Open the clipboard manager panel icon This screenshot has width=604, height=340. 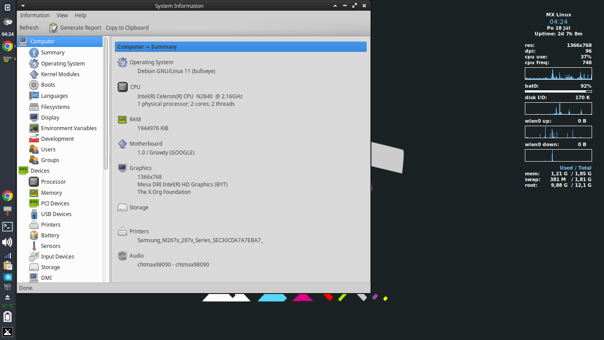pos(8,266)
